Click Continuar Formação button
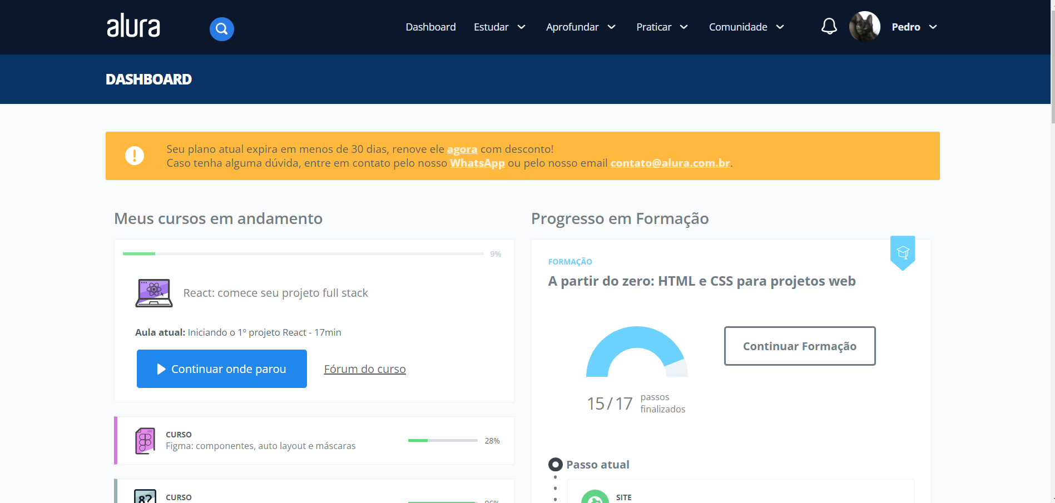The image size is (1055, 503). pyautogui.click(x=800, y=346)
